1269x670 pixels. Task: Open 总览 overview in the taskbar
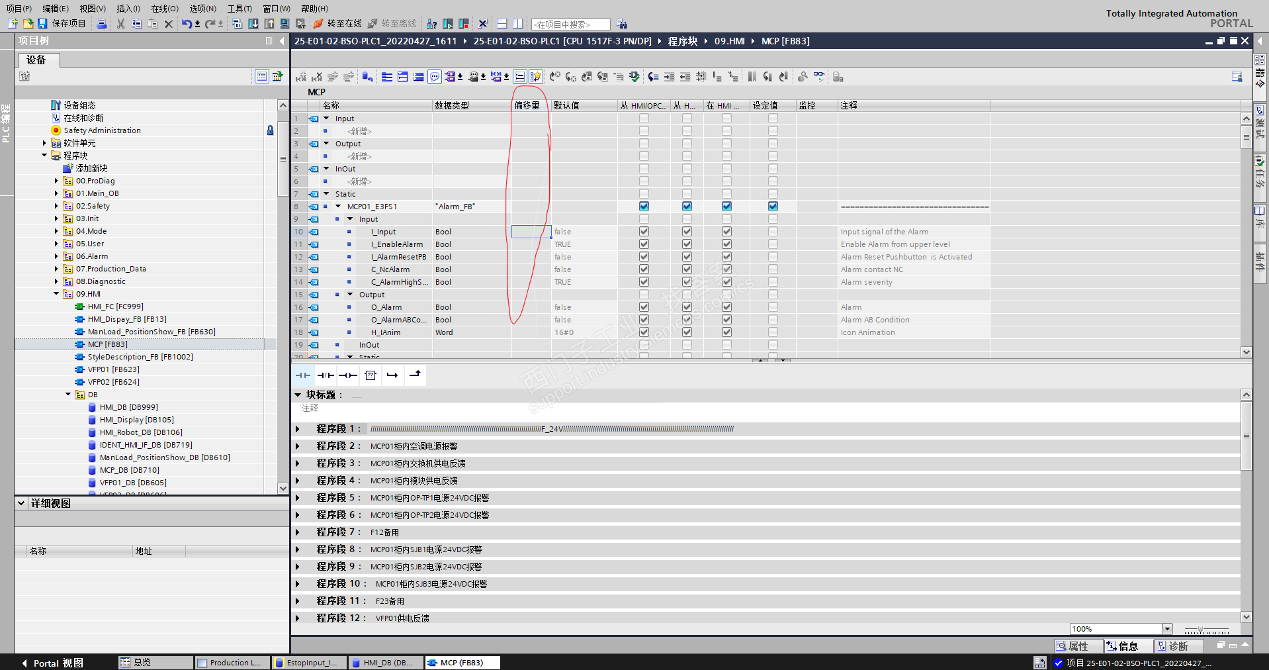click(x=156, y=663)
